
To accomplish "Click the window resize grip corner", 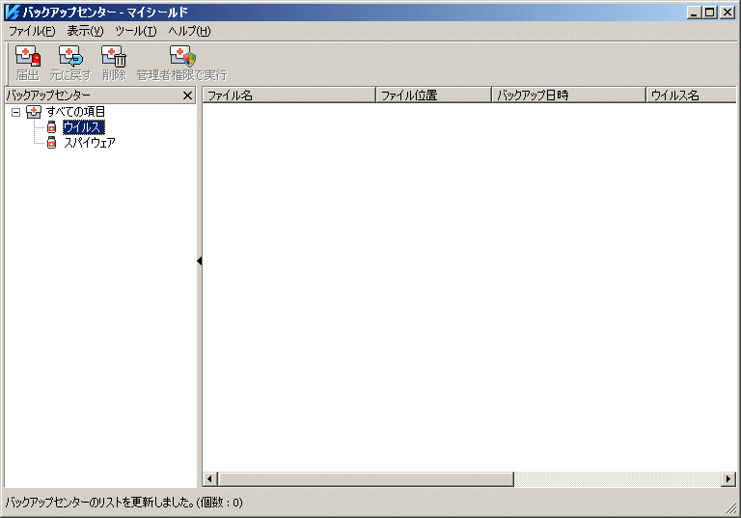I will click(x=731, y=508).
